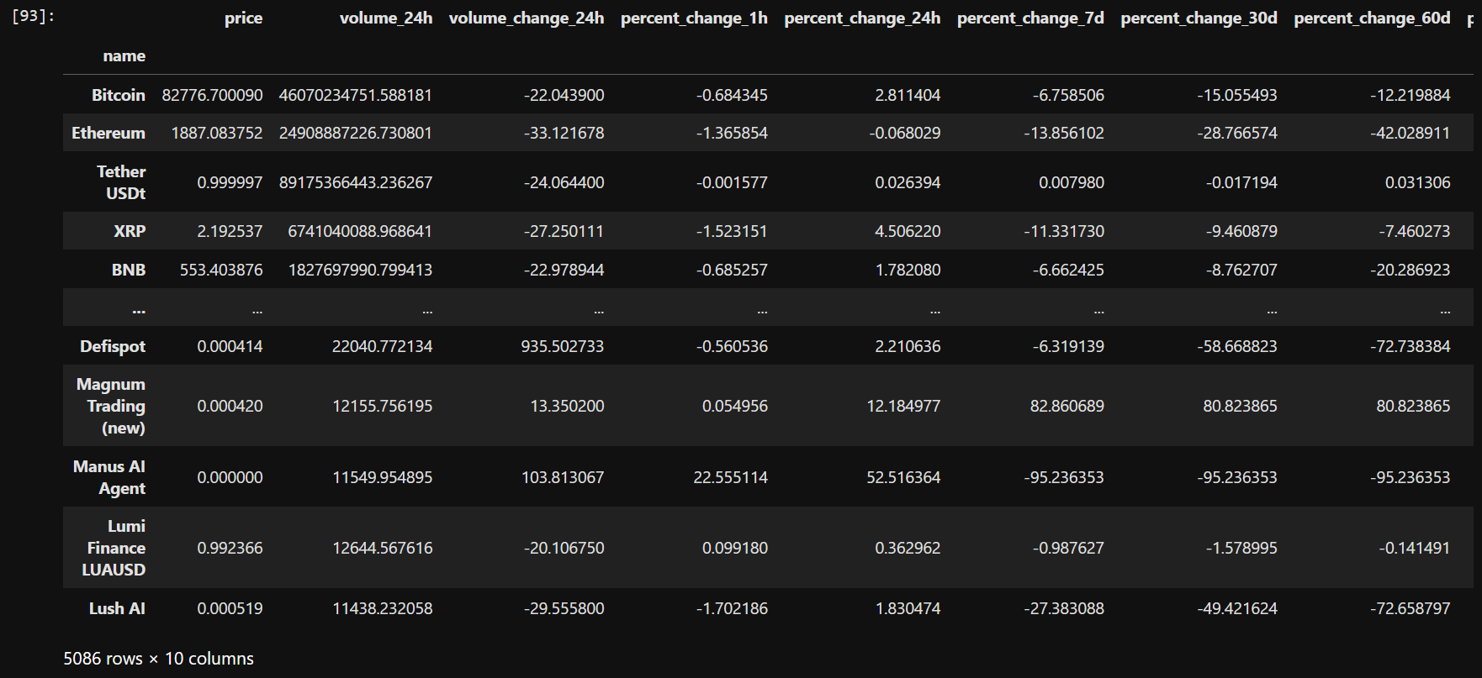Select the percent_change_1h column header
Image resolution: width=1482 pixels, height=678 pixels.
click(694, 18)
